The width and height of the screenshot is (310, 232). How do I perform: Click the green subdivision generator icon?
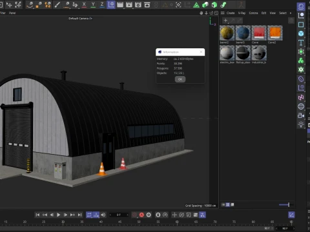click(x=301, y=52)
